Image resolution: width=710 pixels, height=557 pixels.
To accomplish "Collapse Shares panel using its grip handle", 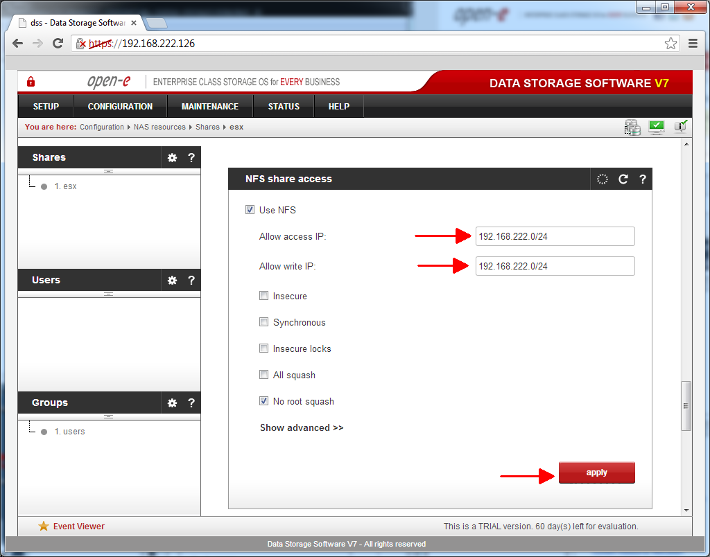I will (x=108, y=172).
